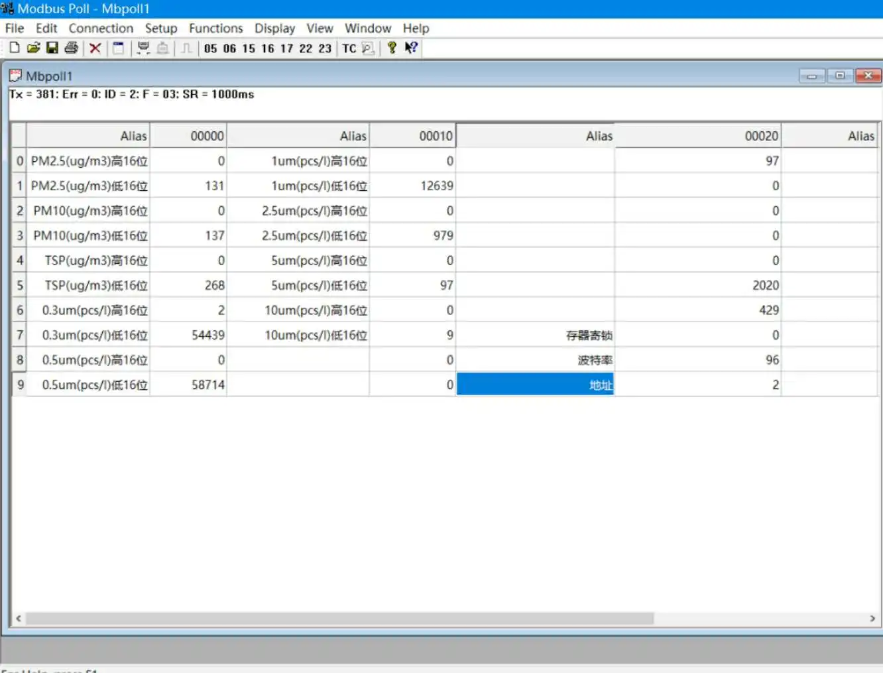This screenshot has width=883, height=673.
Task: Open the Setup menu
Action: [x=161, y=29]
